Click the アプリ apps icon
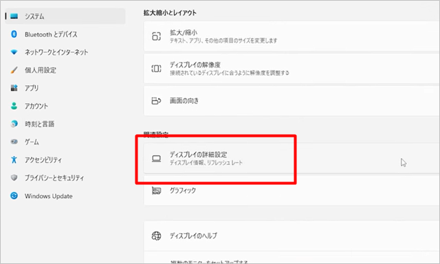Image resolution: width=440 pixels, height=264 pixels. (14, 88)
